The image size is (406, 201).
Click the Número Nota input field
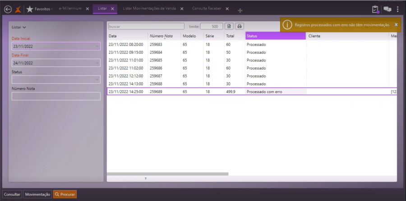pyautogui.click(x=56, y=96)
